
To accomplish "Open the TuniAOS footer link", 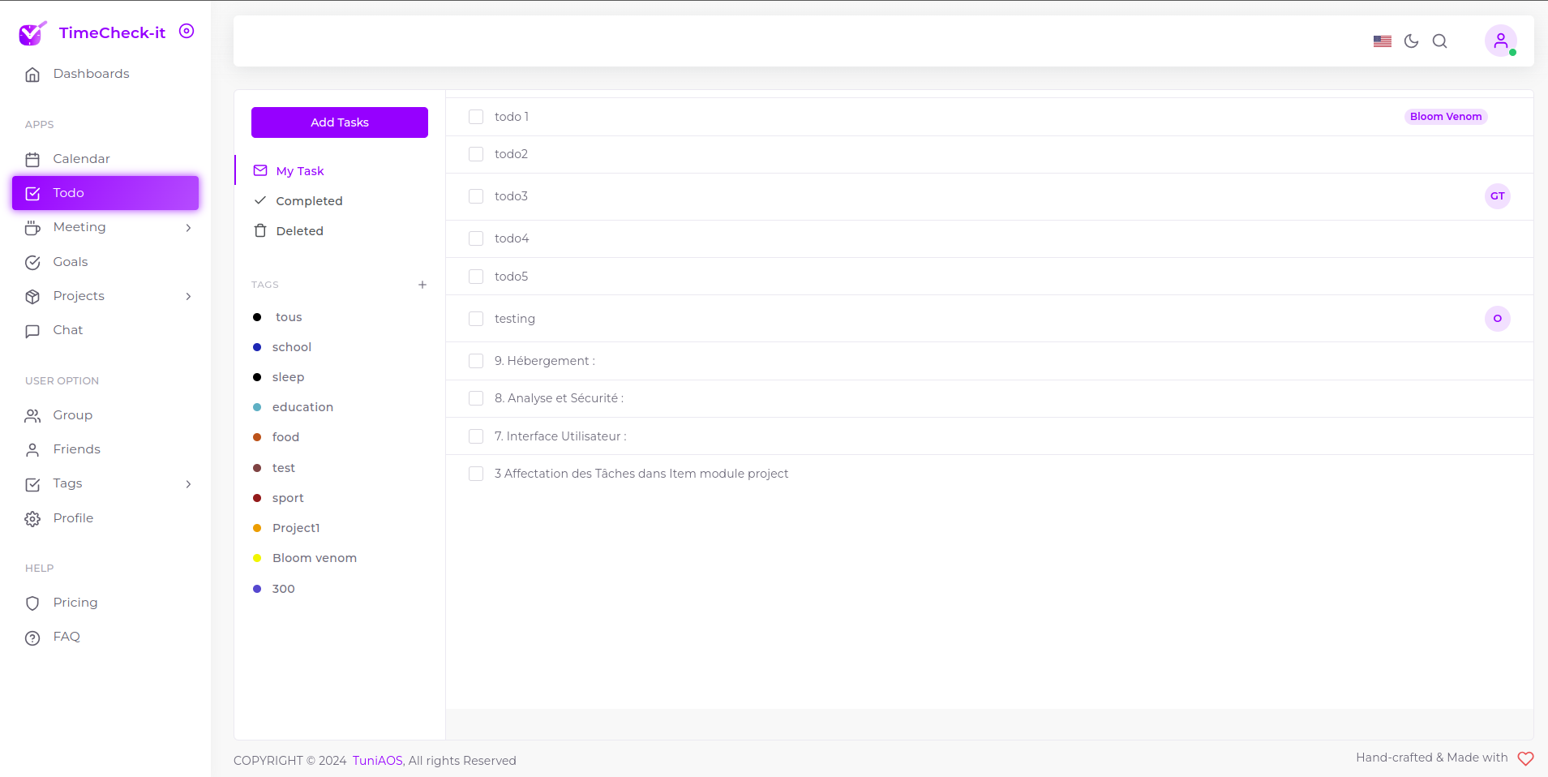I will point(376,760).
